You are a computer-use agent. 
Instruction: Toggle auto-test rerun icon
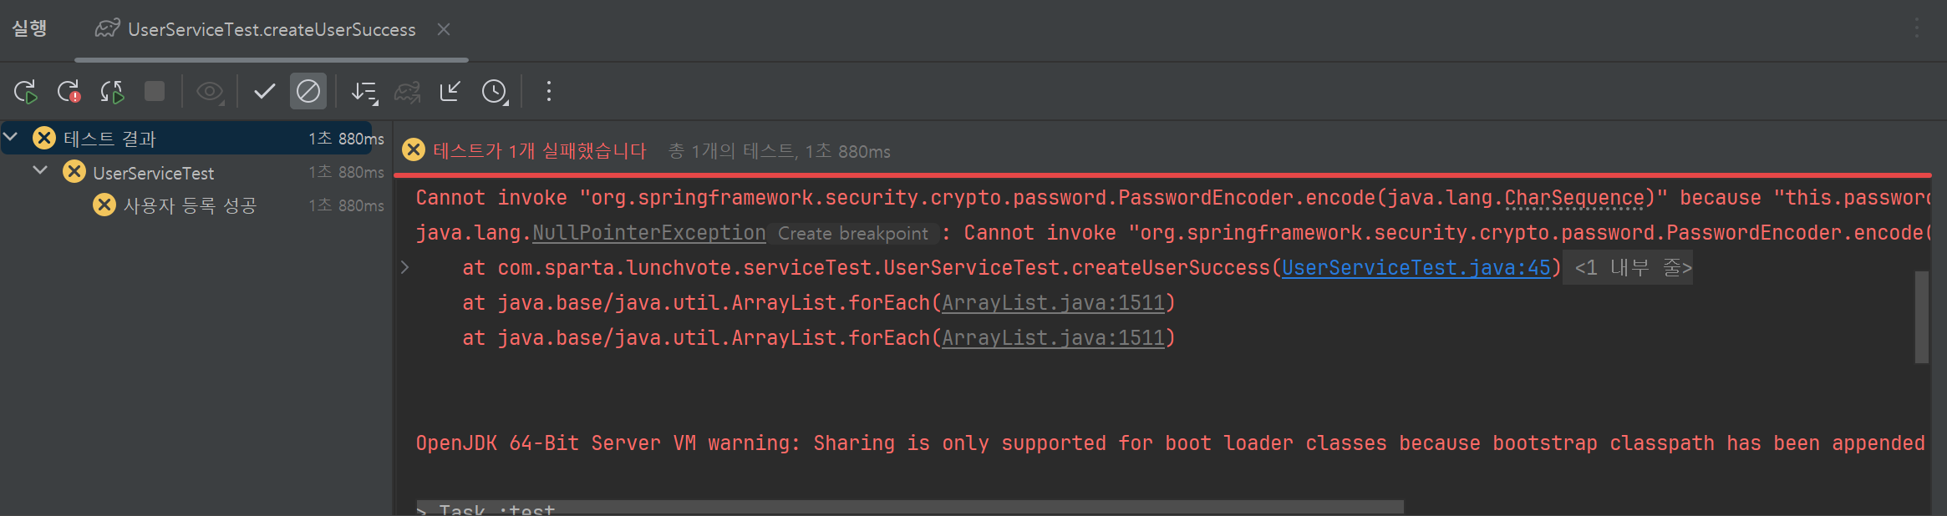[112, 91]
